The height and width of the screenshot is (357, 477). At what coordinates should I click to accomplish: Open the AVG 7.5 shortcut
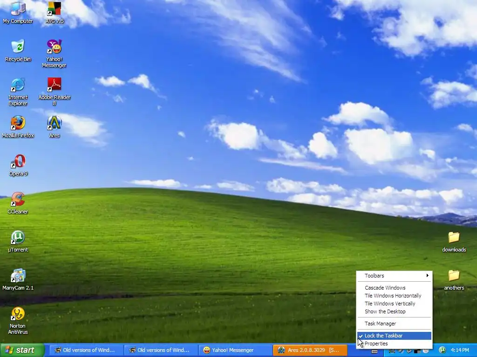tap(54, 13)
